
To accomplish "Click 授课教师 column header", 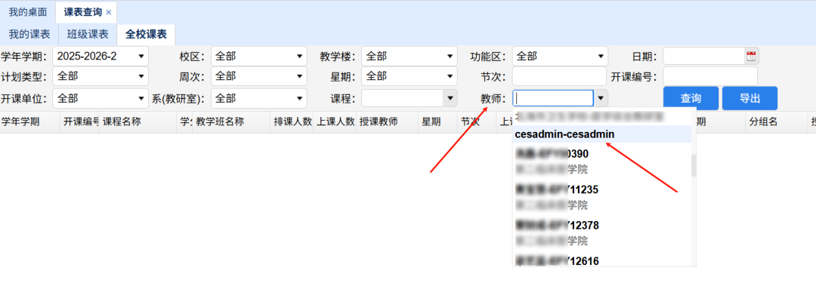I will tap(387, 122).
